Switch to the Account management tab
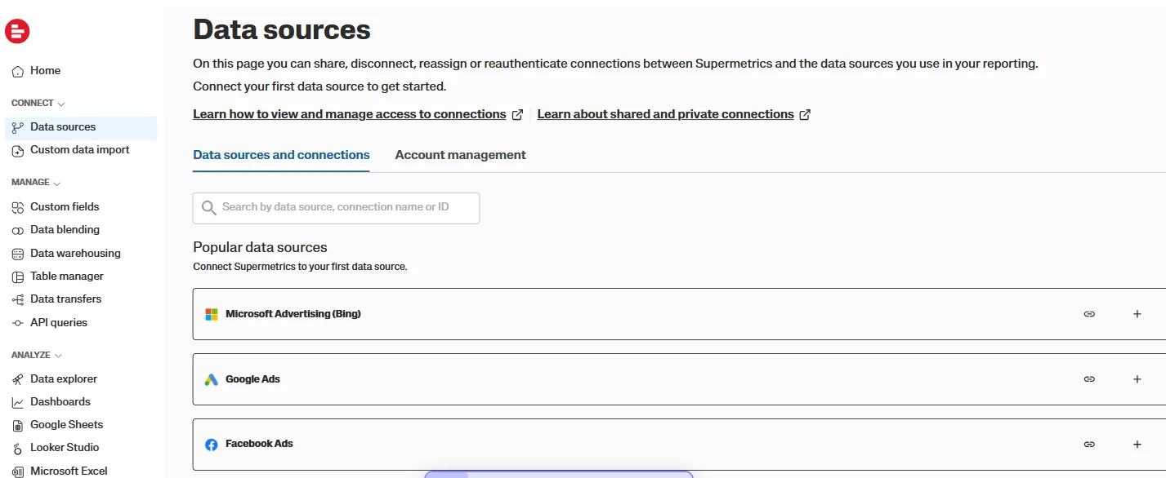The width and height of the screenshot is (1166, 478). click(460, 155)
